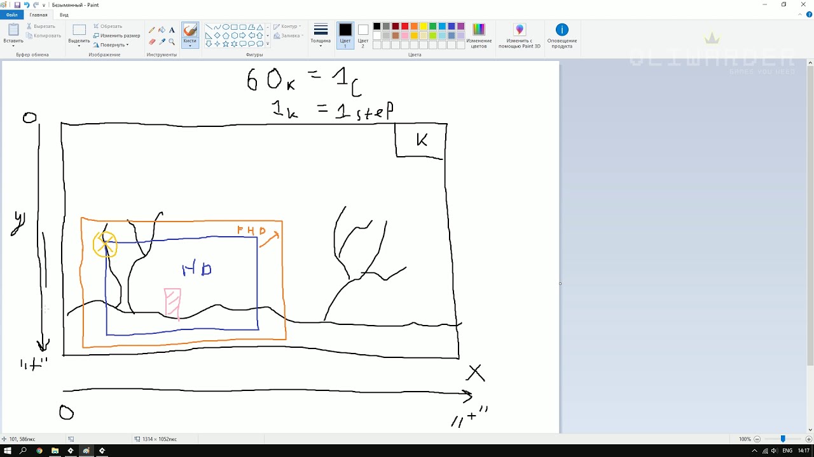Click the zoom slider handle
Viewport: 814px width, 457px height.
[x=783, y=439]
